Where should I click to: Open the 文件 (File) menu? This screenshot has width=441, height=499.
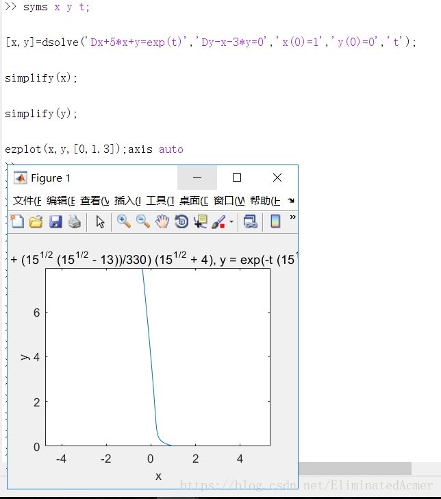tap(27, 200)
